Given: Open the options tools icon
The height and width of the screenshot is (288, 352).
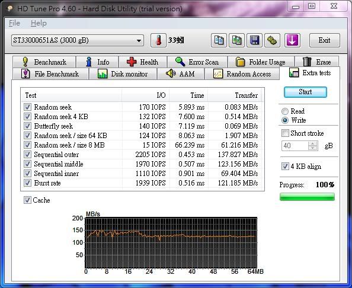Looking at the screenshot, I should [x=272, y=40].
